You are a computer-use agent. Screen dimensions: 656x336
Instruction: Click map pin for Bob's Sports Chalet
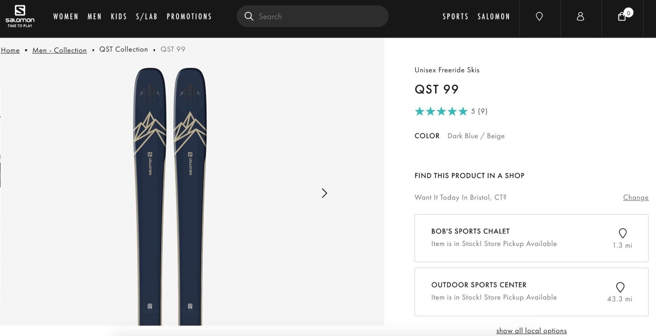(x=623, y=233)
